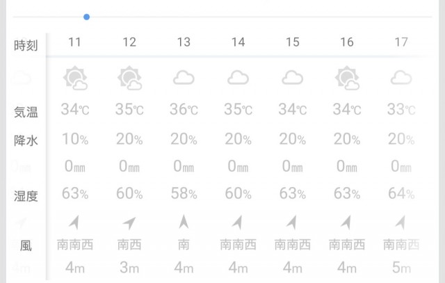445x283 pixels.
Task: Click the 時刻 row label
Action: point(26,46)
